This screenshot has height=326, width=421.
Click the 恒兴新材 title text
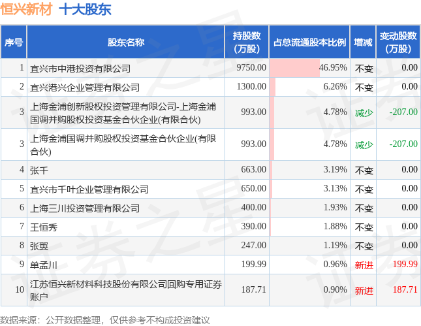(26, 9)
